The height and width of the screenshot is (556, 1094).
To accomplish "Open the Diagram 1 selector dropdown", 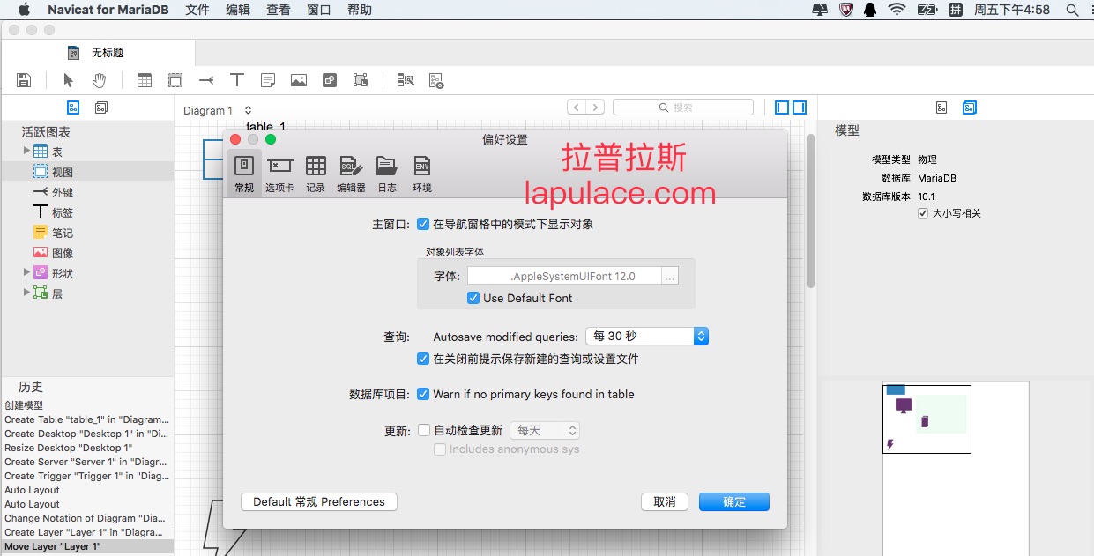I will pos(217,110).
